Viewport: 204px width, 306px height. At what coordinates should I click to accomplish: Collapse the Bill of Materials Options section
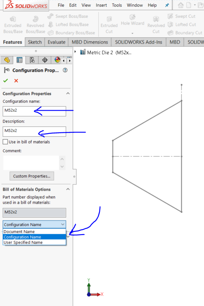tap(68, 189)
